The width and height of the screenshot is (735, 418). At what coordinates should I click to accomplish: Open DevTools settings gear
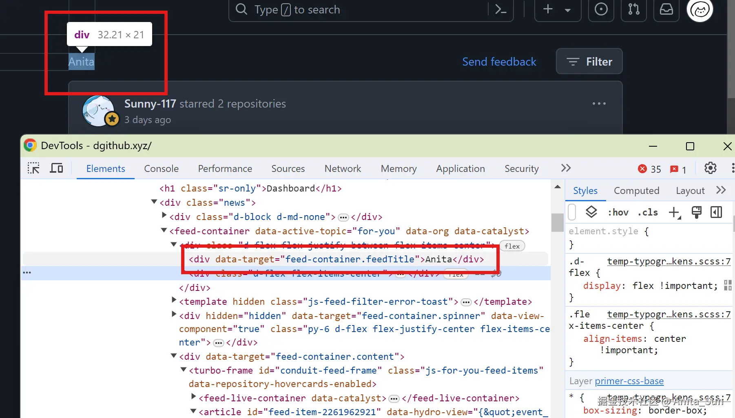pos(710,168)
